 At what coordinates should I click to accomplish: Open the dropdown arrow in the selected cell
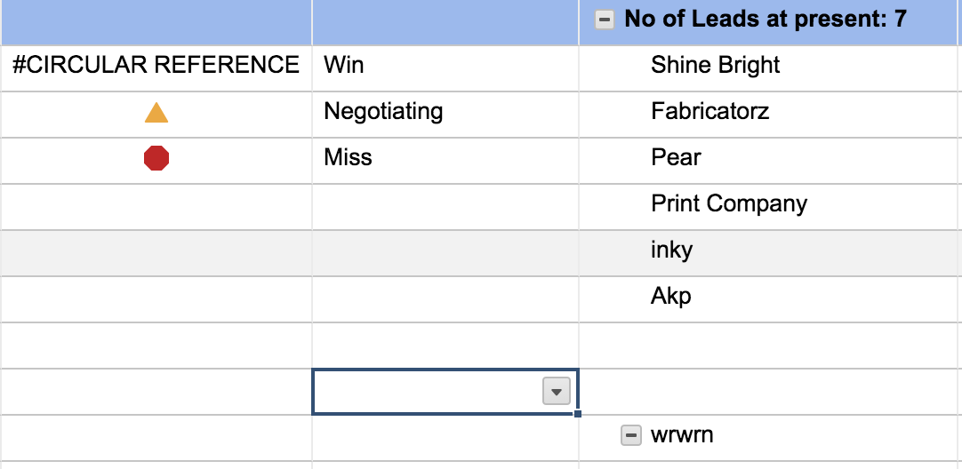pyautogui.click(x=557, y=392)
